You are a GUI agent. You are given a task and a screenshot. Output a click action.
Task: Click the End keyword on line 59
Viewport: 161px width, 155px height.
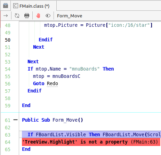[x=26, y=105]
